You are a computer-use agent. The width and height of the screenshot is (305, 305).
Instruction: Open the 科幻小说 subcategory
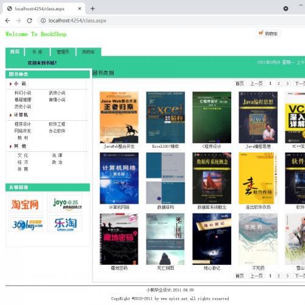tap(23, 93)
